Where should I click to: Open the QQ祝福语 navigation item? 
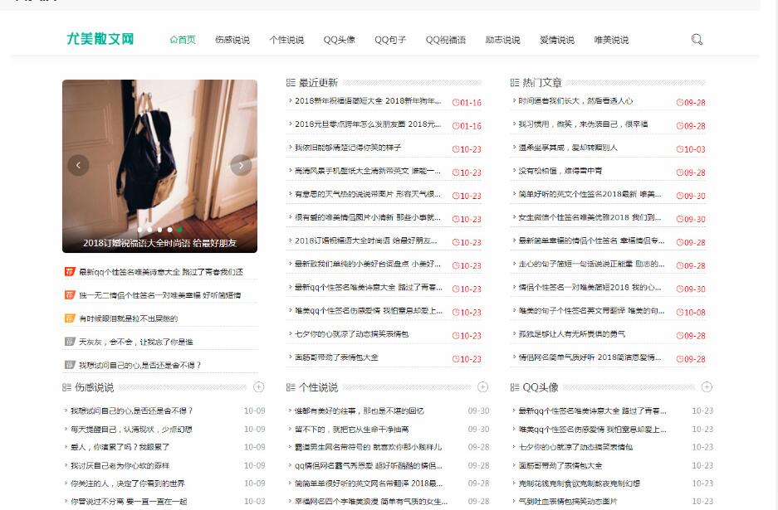click(x=446, y=40)
